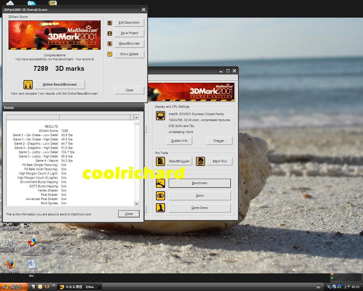363x291 pixels.
Task: Click the second column header in Details list
Action: pyautogui.click(x=95, y=118)
